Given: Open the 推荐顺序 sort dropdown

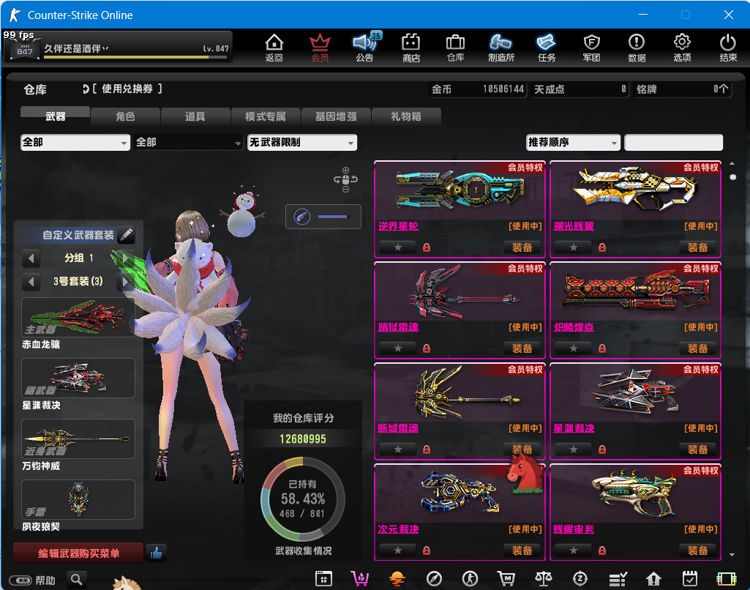Looking at the screenshot, I should coord(573,142).
